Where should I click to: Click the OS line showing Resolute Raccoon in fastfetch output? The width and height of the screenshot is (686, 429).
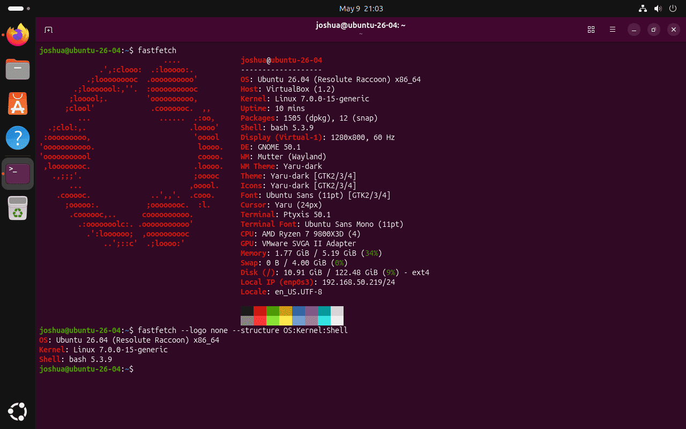click(x=331, y=79)
